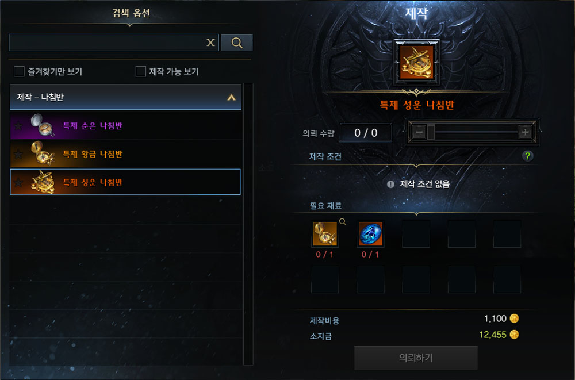The image size is (575, 380).
Task: Enable 즐겨찾기만 보기 checkbox
Action: 19,71
